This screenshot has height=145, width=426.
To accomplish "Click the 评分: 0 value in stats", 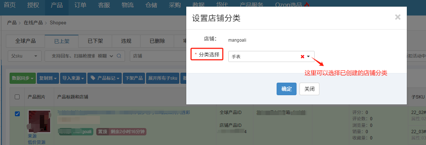I will click(360, 113).
